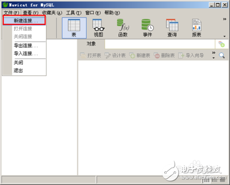Choose Close (关闭) menu entry
Screen dimensions: 230x185
[24, 62]
